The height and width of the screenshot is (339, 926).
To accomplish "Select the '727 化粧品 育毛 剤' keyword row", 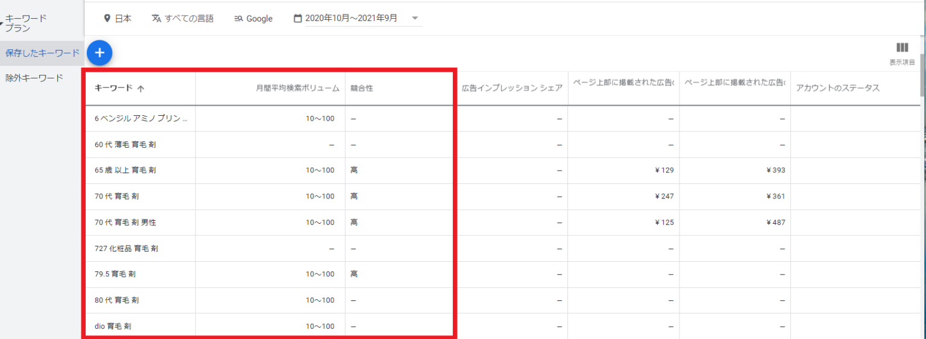I will pyautogui.click(x=127, y=249).
